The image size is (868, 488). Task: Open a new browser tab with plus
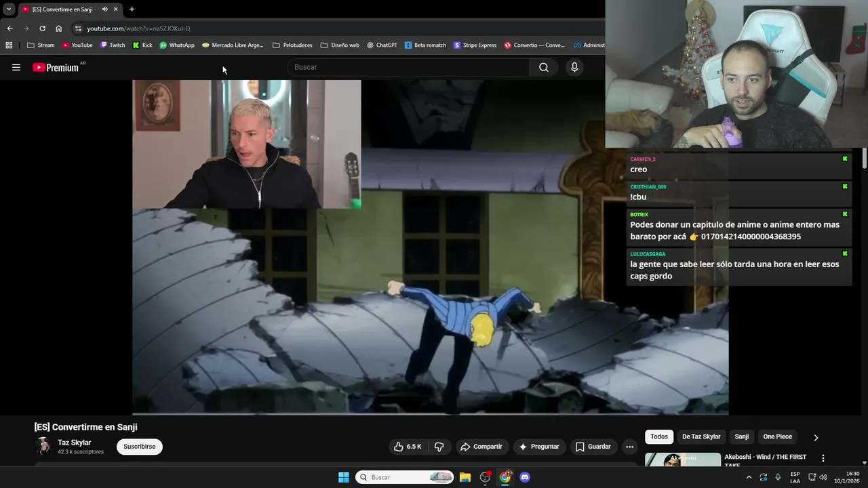coord(132,9)
